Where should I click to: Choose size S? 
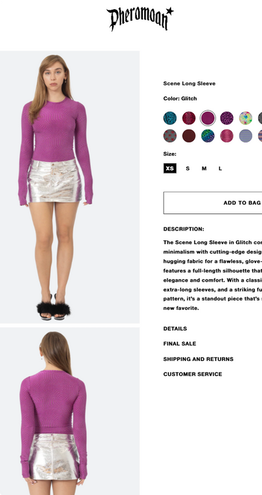coord(188,168)
